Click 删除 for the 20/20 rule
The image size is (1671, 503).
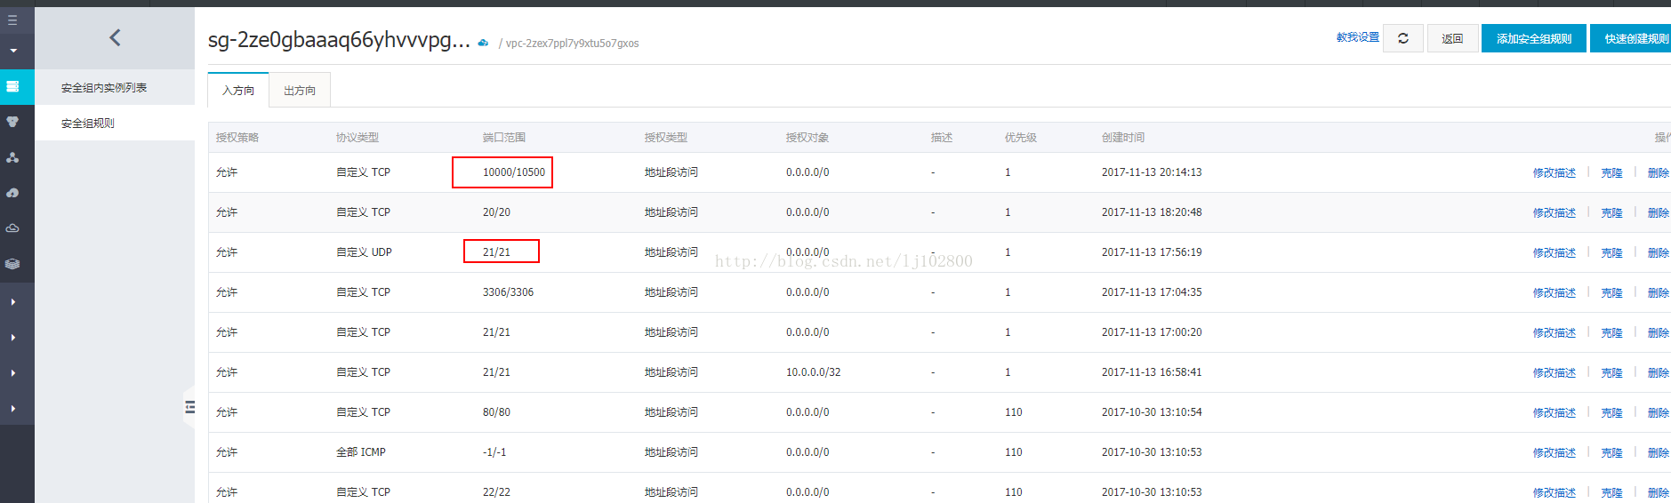coord(1659,213)
